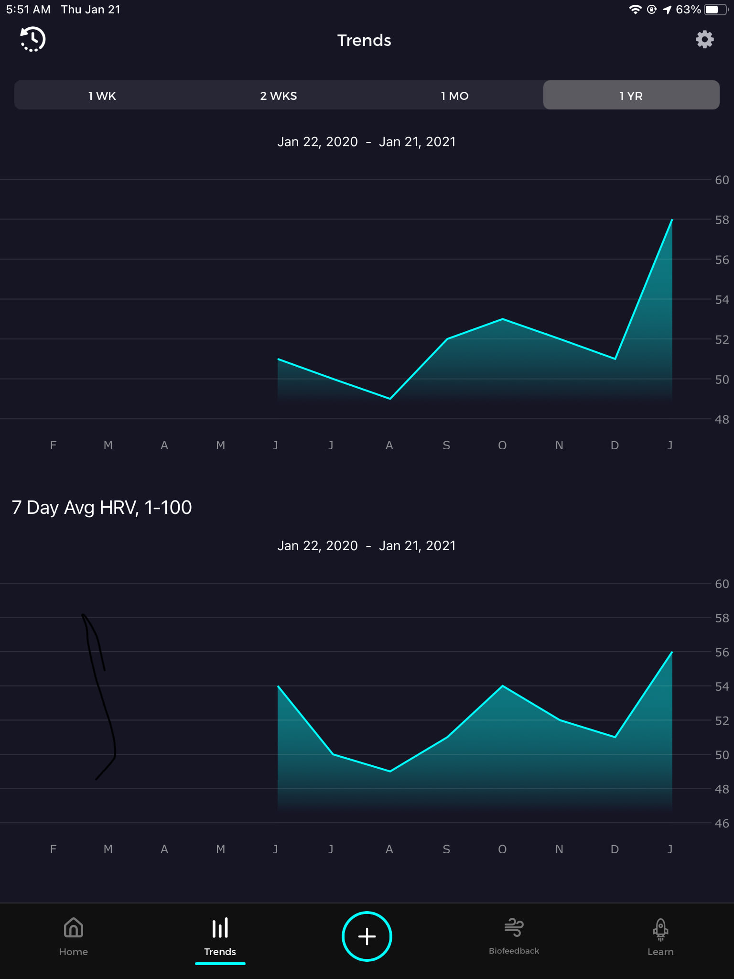Tap the top chart October data point
Viewport: 734px width, 979px height.
pyautogui.click(x=503, y=319)
